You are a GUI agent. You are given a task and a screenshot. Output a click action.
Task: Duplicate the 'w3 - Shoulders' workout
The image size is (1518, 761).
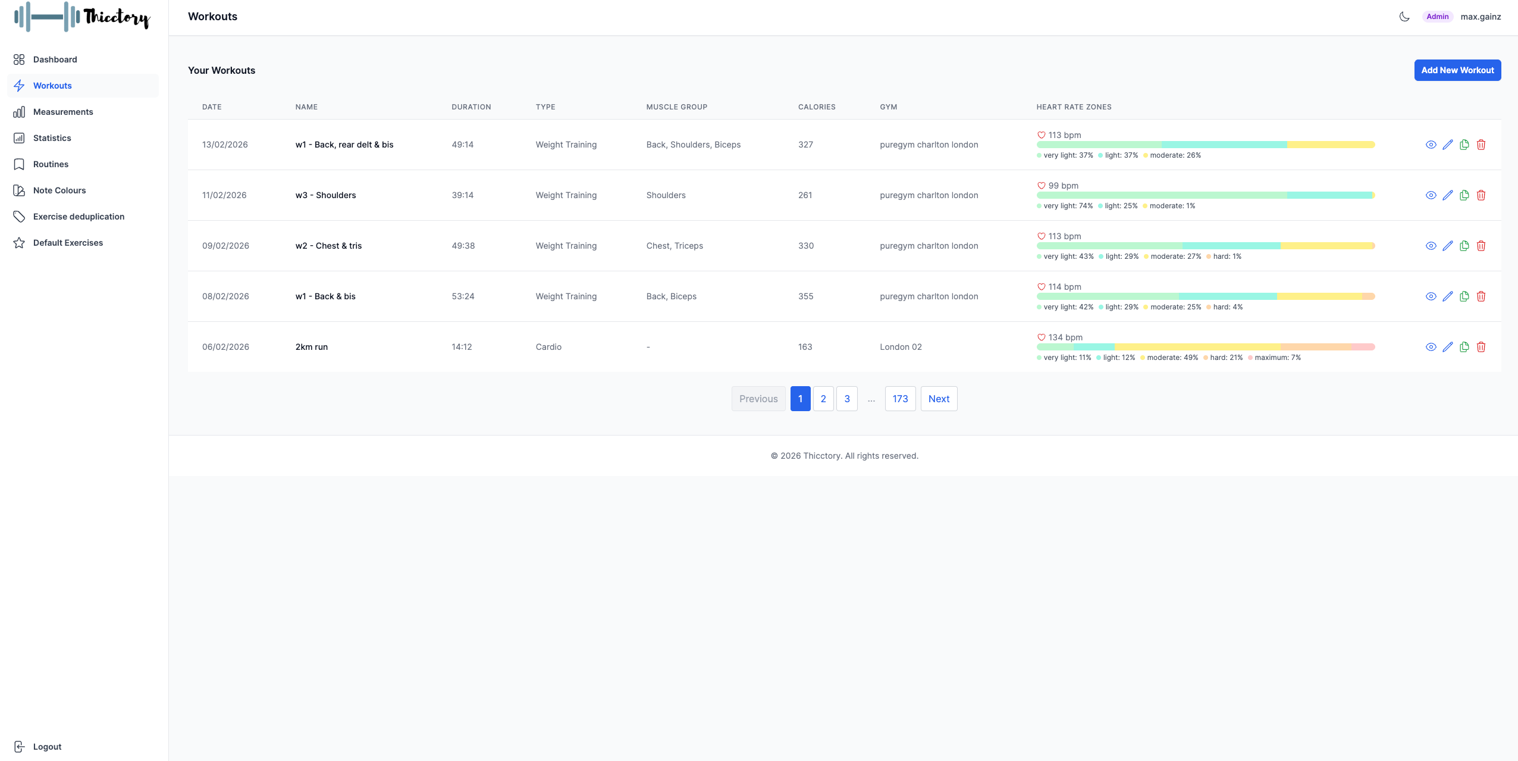pyautogui.click(x=1464, y=195)
